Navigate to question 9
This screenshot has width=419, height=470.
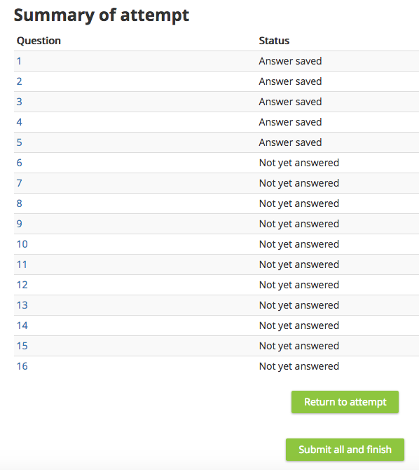[19, 224]
